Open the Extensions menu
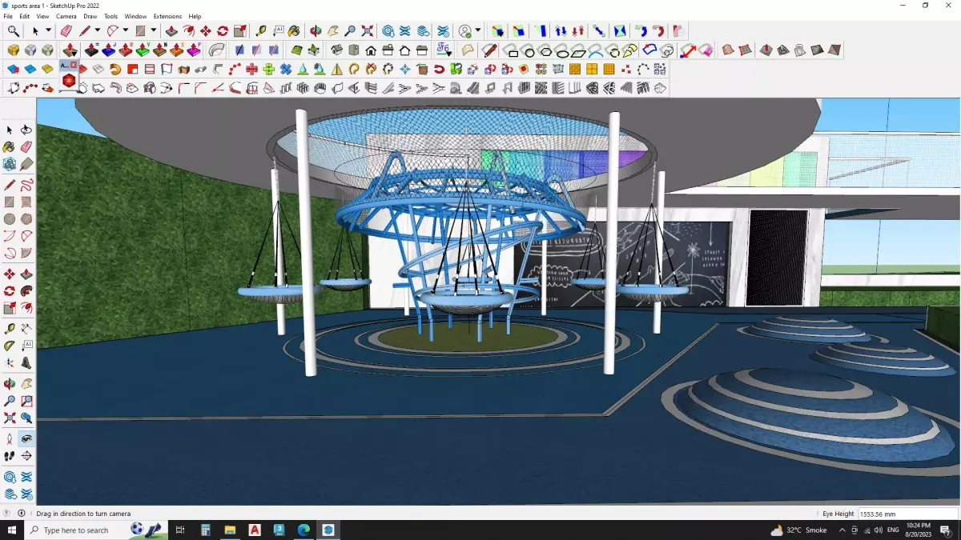The image size is (961, 540). 167,16
